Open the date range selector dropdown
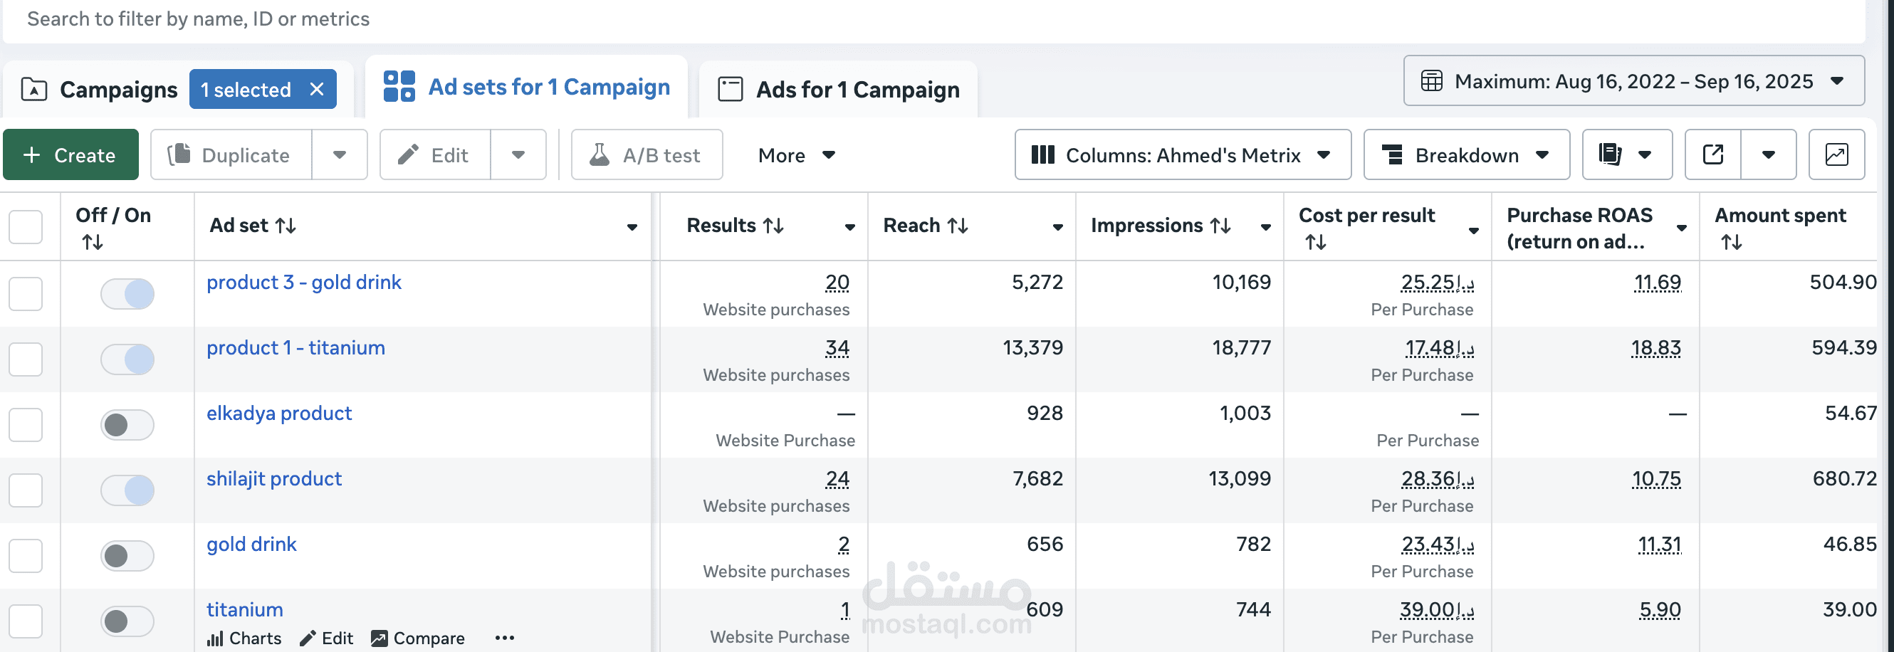The width and height of the screenshot is (1894, 652). point(1836,81)
